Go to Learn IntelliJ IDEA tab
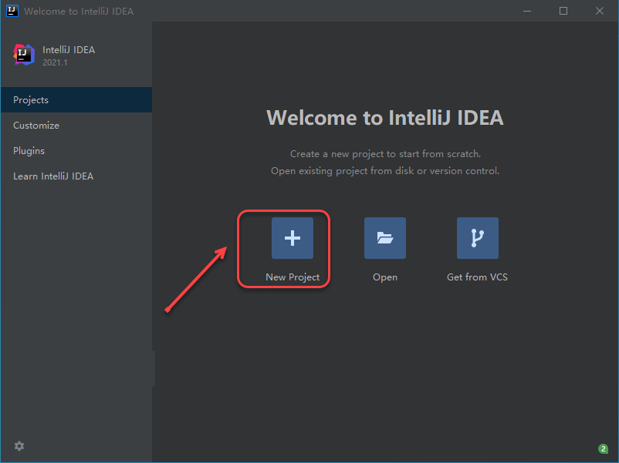Image resolution: width=619 pixels, height=463 pixels. [76, 176]
